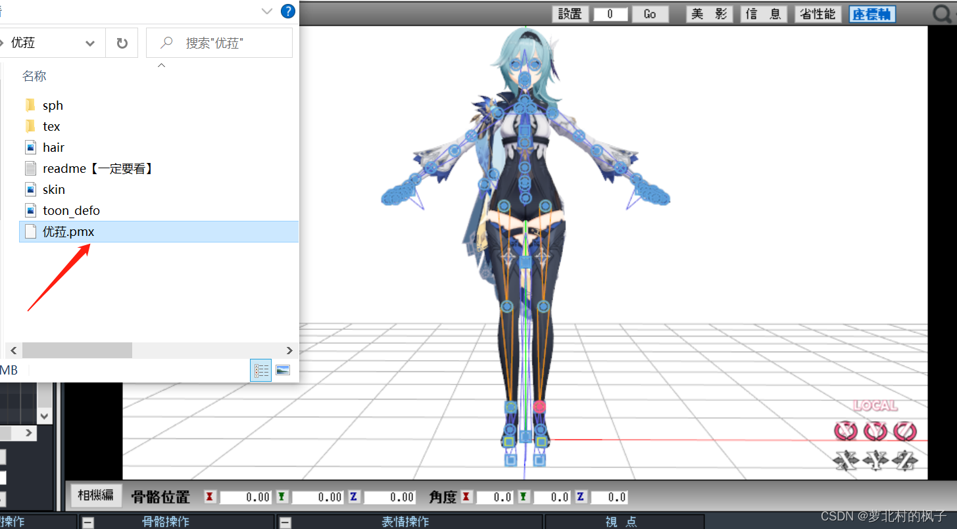Click the Explorer horizontal scrollbar left arrow
Image resolution: width=957 pixels, height=529 pixels.
click(x=13, y=351)
